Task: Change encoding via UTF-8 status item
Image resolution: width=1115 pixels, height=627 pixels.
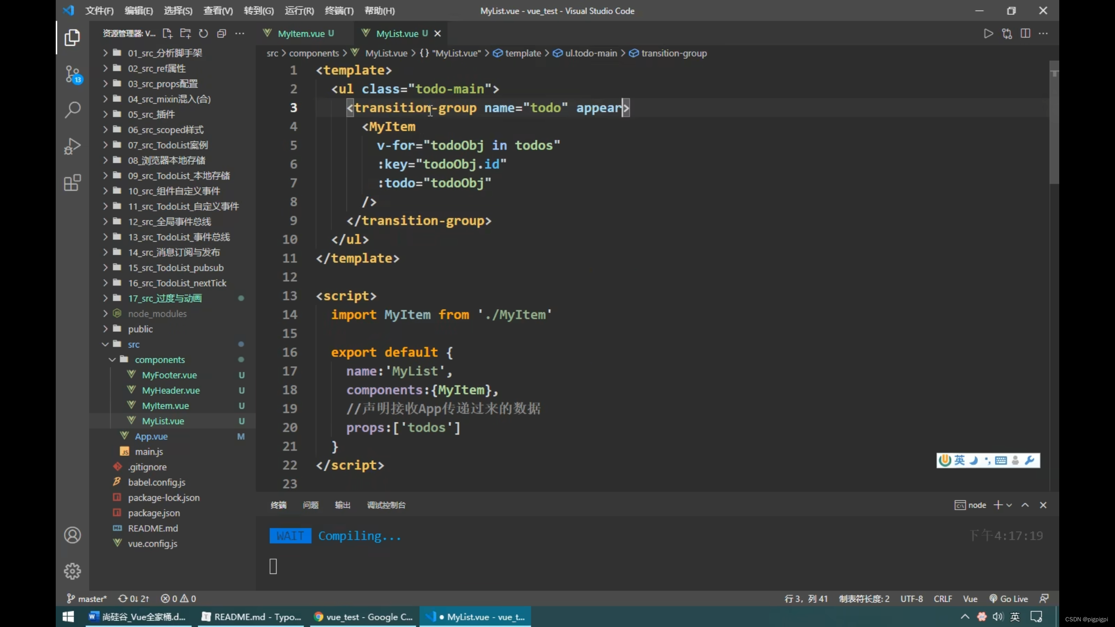Action: tap(912, 599)
